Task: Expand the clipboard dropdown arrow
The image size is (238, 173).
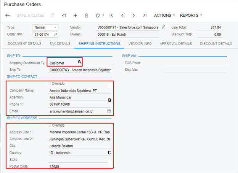Action: (x=103, y=15)
